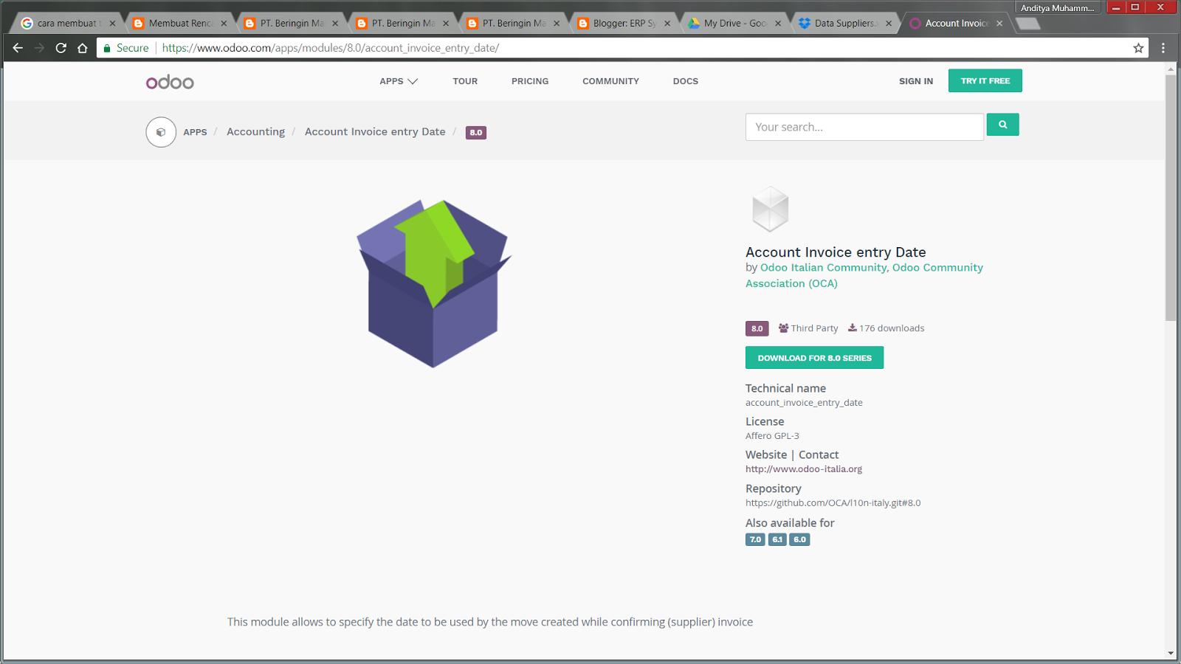The width and height of the screenshot is (1181, 664).
Task: Click the purple box module image
Action: pyautogui.click(x=434, y=283)
